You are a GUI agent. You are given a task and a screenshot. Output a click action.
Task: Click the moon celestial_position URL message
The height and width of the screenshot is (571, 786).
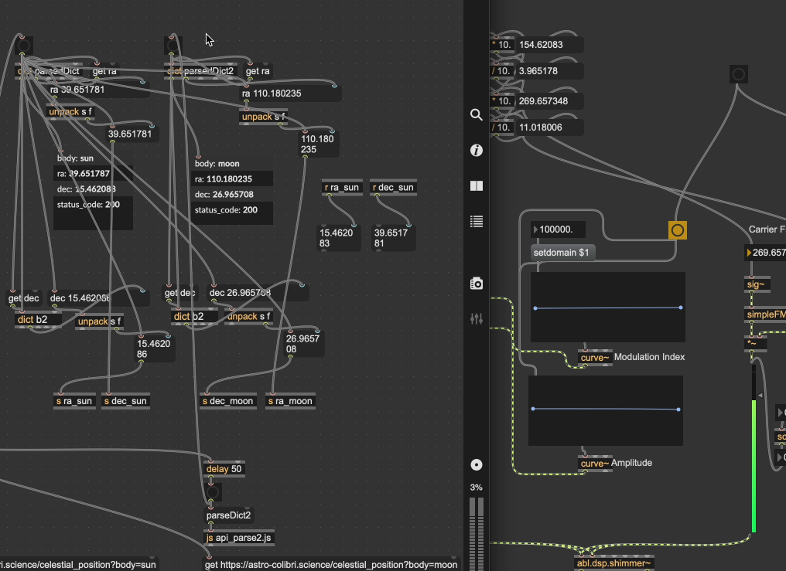(x=331, y=565)
